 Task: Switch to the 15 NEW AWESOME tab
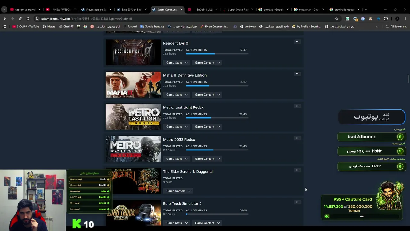pyautogui.click(x=61, y=10)
